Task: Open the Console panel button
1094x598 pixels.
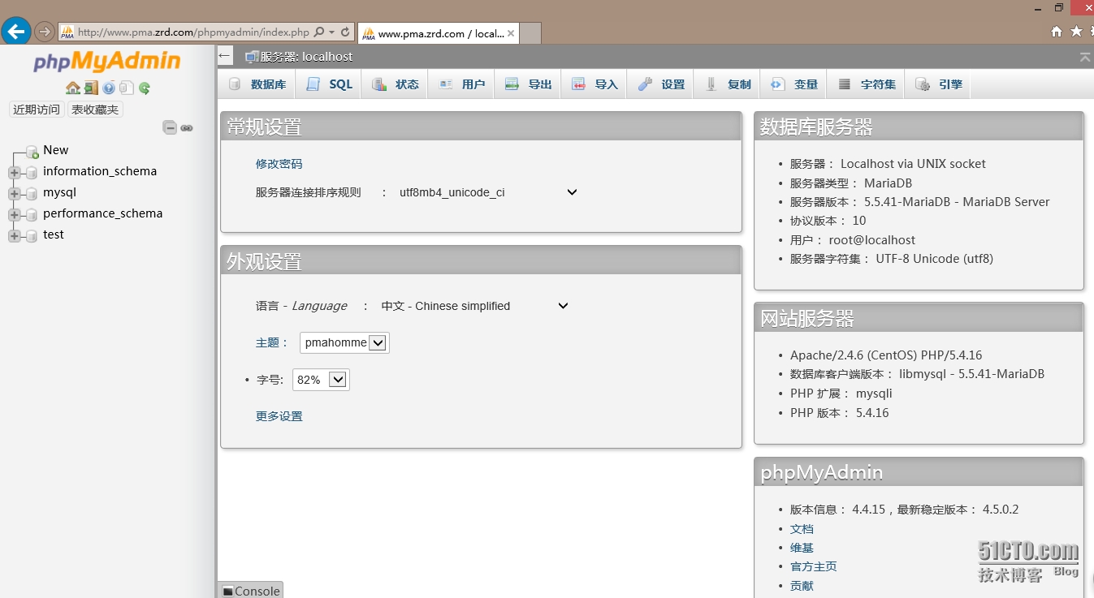Action: (x=251, y=591)
